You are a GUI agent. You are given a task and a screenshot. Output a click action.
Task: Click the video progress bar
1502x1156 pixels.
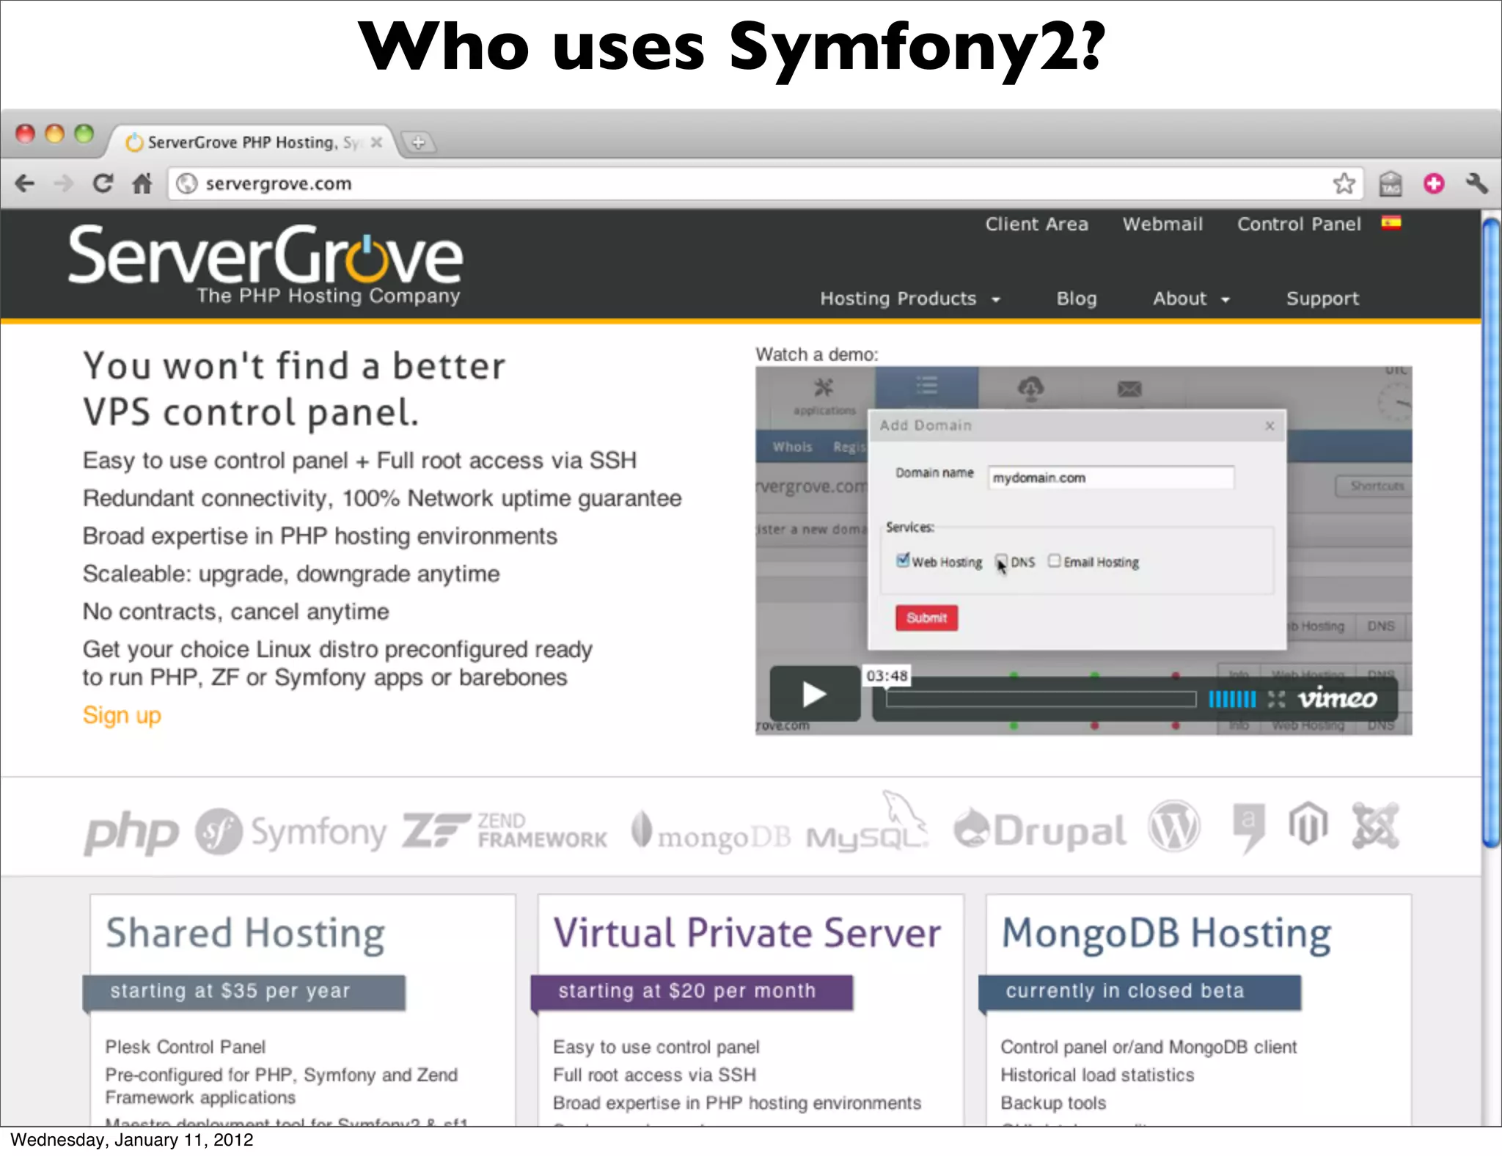[x=1041, y=699]
